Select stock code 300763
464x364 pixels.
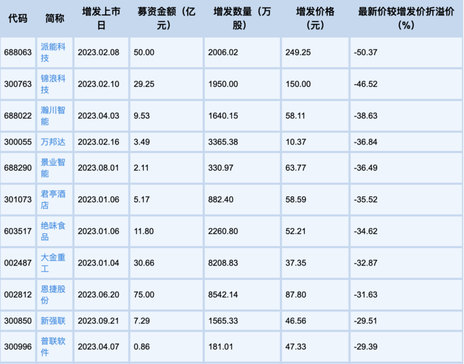pyautogui.click(x=18, y=84)
